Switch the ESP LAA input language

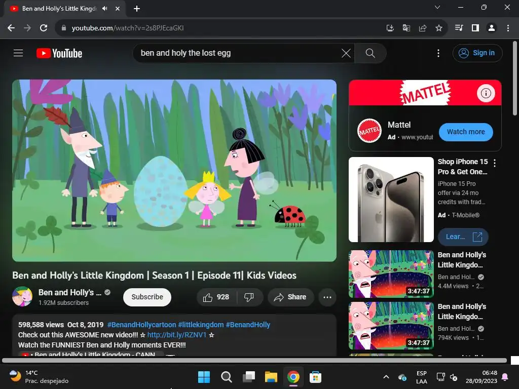(421, 377)
